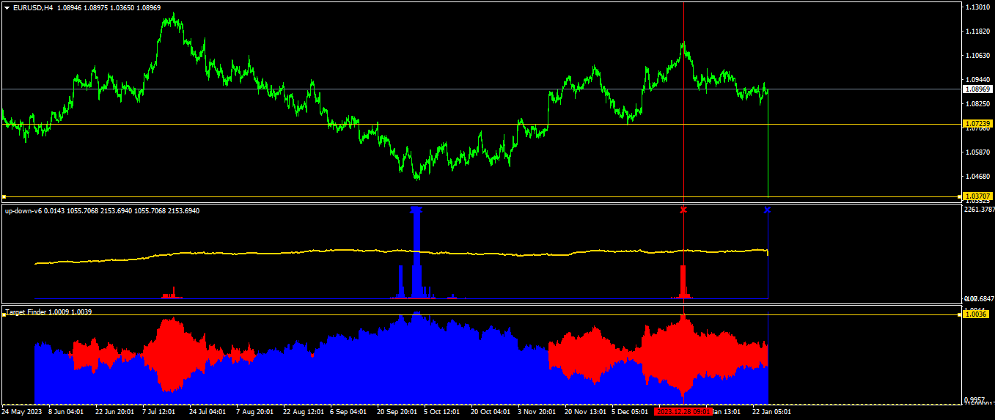Click the 24 Jul 04:01 time label
This screenshot has width=995, height=420.
point(208,411)
